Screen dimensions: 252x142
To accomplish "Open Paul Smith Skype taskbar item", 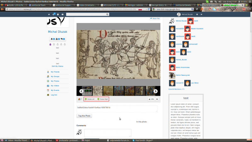I will click(x=143, y=140).
